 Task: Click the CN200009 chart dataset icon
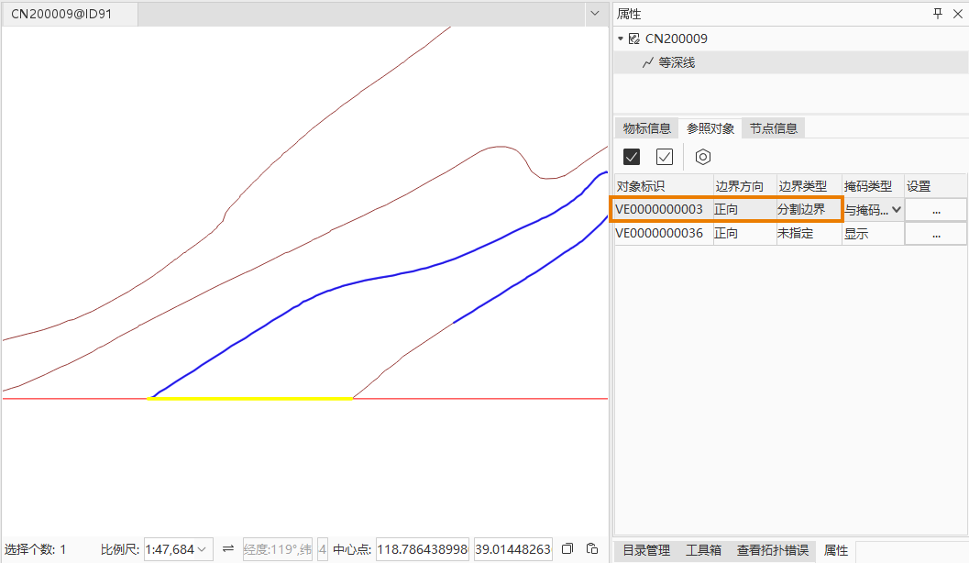coord(633,39)
